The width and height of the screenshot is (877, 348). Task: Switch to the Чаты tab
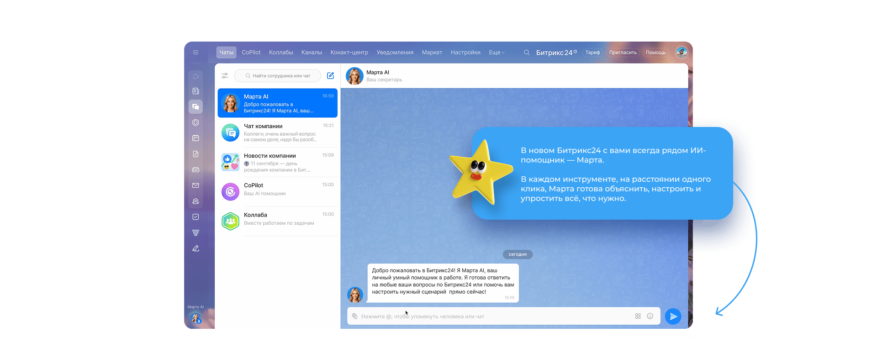click(226, 53)
